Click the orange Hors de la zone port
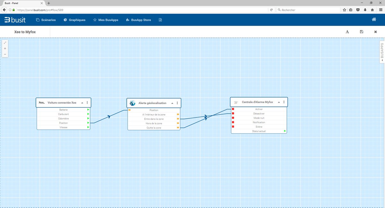 coord(178,123)
